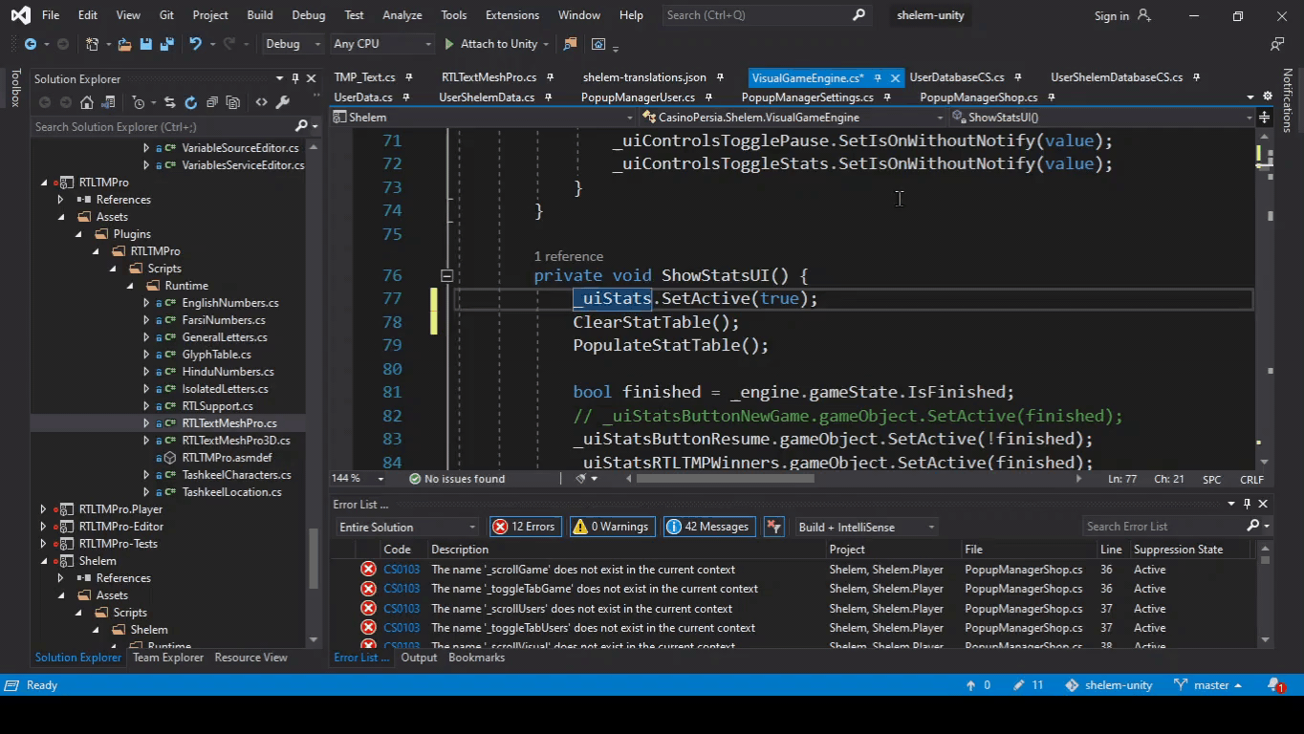Image resolution: width=1304 pixels, height=734 pixels.
Task: Click the Show All Files icon
Action: click(x=234, y=102)
